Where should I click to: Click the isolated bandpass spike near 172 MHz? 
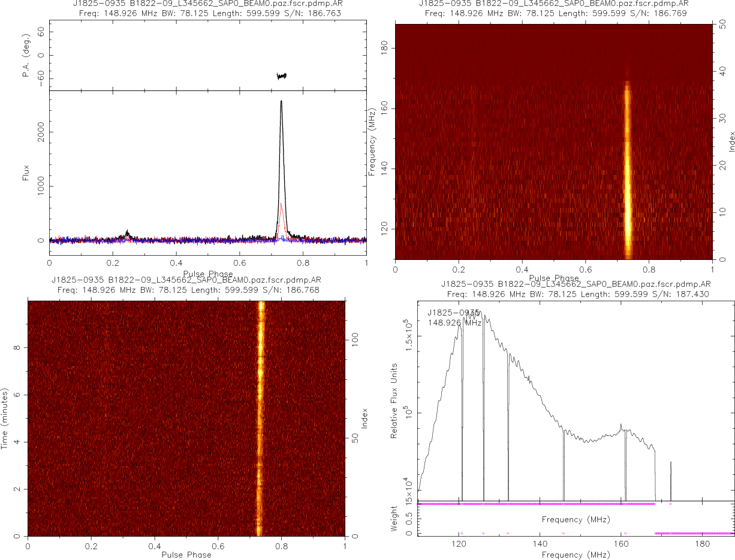coord(670,473)
